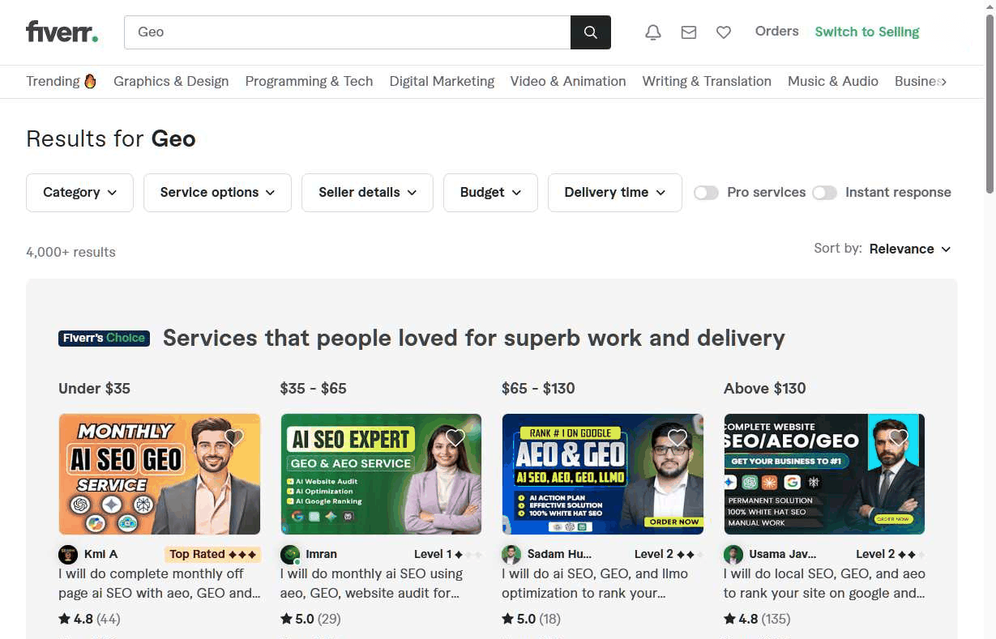Click seller name Usama Jav...
996x639 pixels.
click(783, 554)
